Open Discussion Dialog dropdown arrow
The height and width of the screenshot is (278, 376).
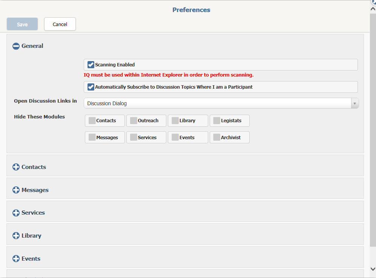355,103
